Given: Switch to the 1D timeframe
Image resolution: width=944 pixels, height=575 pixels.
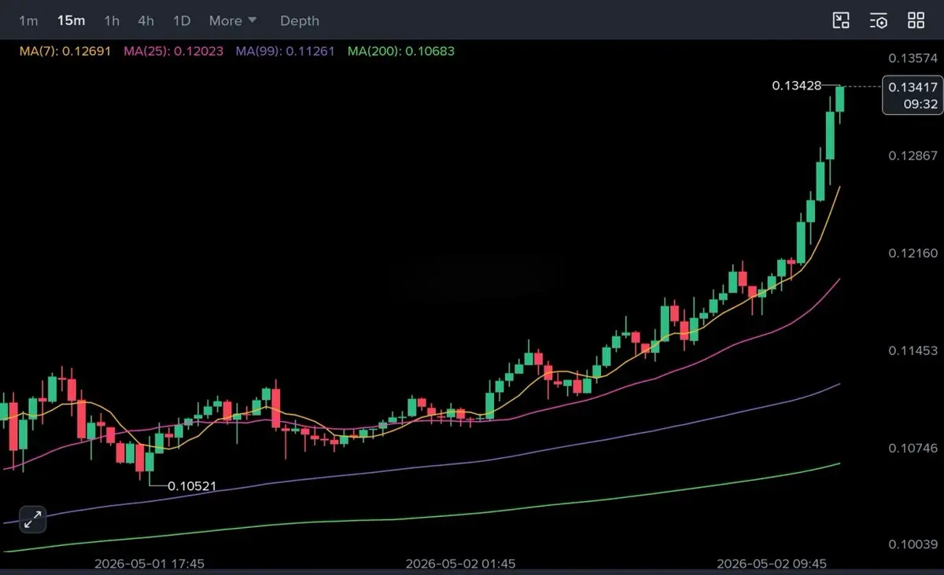Looking at the screenshot, I should (182, 21).
